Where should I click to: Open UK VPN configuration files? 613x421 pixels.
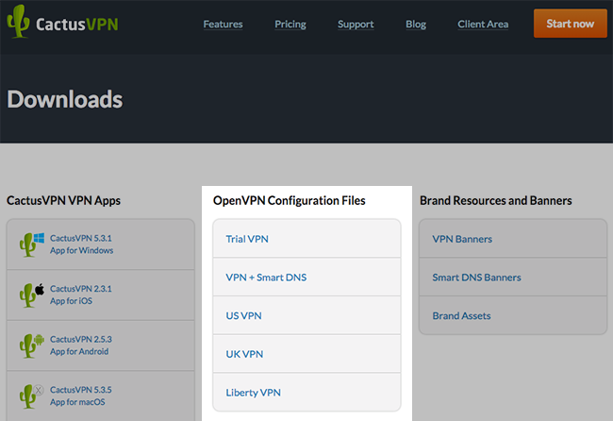(306, 354)
